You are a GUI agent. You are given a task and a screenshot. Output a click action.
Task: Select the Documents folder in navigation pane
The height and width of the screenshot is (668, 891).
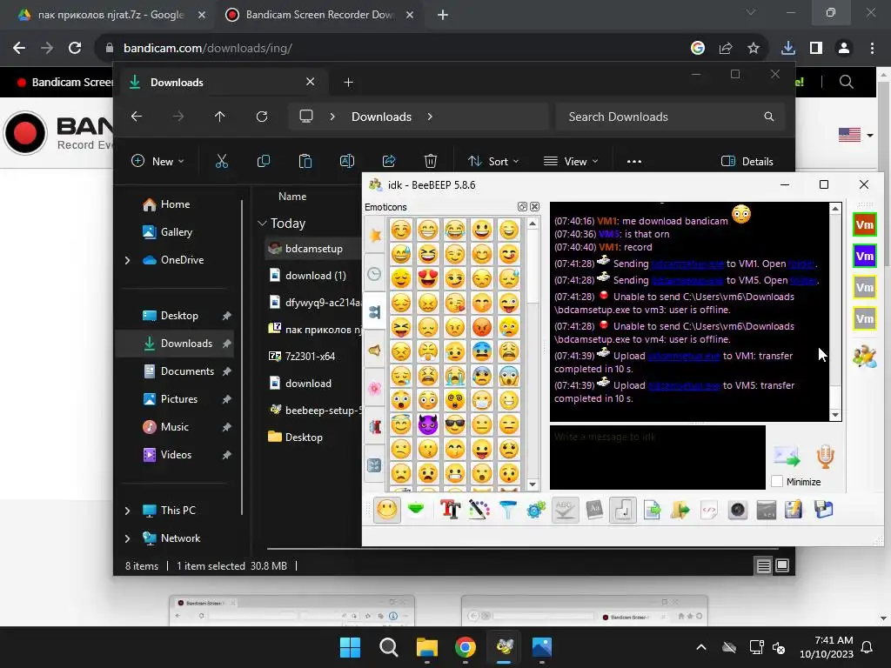pyautogui.click(x=176, y=371)
